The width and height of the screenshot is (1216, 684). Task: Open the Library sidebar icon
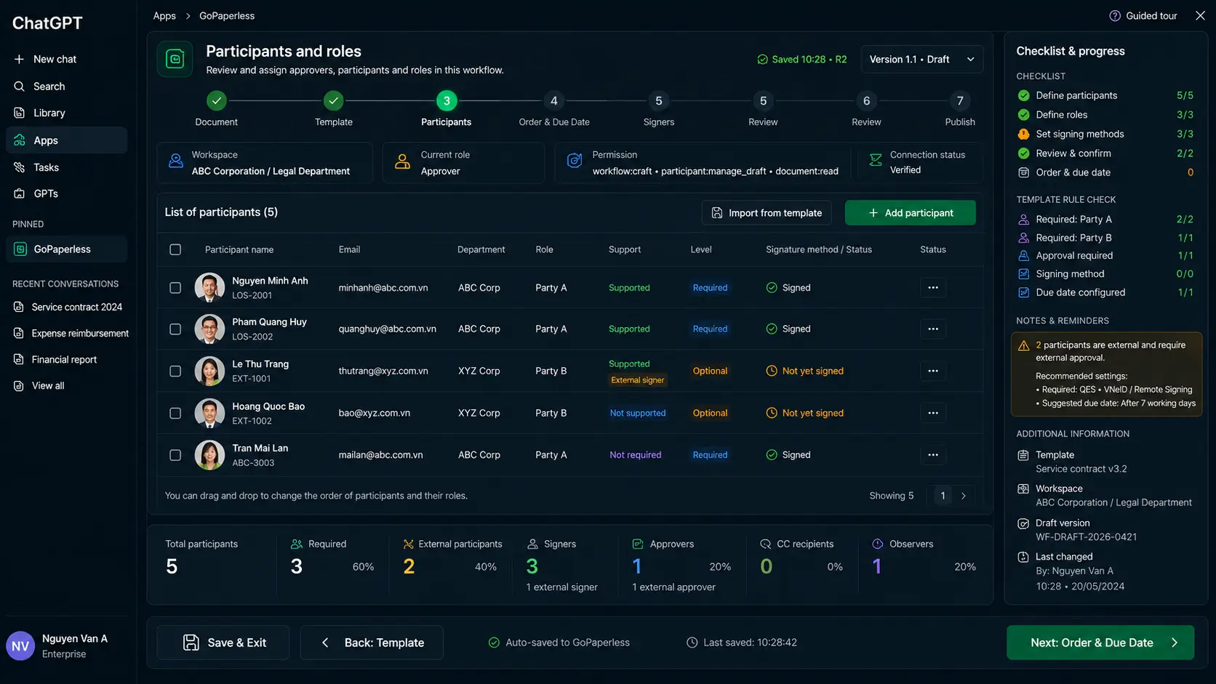click(x=20, y=113)
